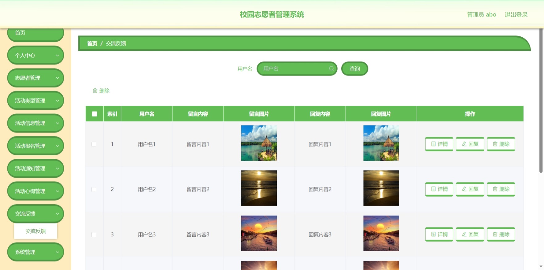Click the 查询 search button
The image size is (544, 270).
point(355,68)
